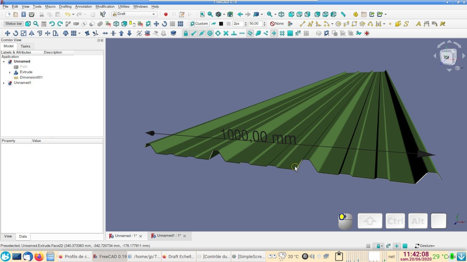Open the Utilities menu

click(124, 7)
